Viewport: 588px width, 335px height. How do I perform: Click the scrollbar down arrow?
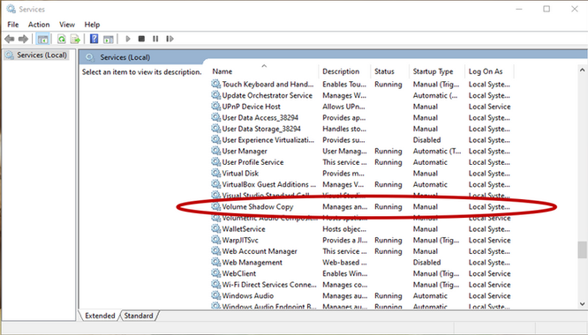click(x=582, y=304)
